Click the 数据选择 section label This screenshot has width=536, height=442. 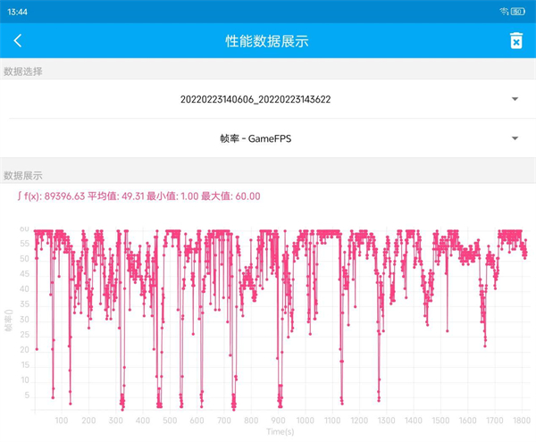click(23, 71)
